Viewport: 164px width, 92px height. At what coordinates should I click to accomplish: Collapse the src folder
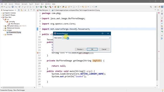click(x=3, y=19)
